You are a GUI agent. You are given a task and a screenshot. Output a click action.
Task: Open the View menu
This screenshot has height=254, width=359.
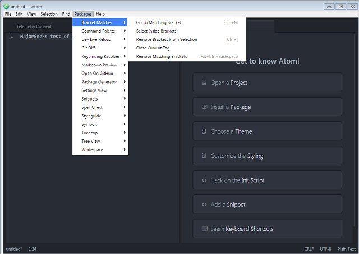coord(31,14)
